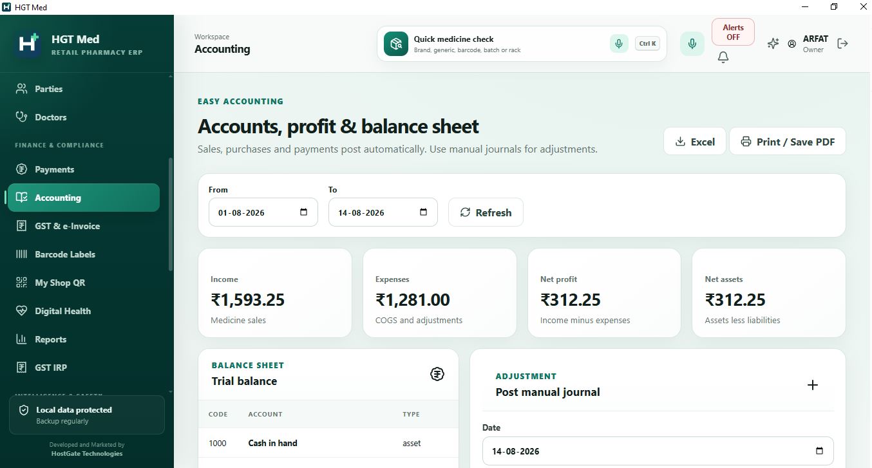The image size is (872, 468).
Task: Click microphone inside Quick medicine check bar
Action: coord(619,44)
